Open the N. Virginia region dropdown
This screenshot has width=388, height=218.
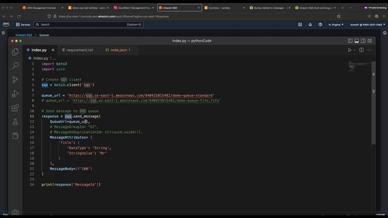point(336,24)
